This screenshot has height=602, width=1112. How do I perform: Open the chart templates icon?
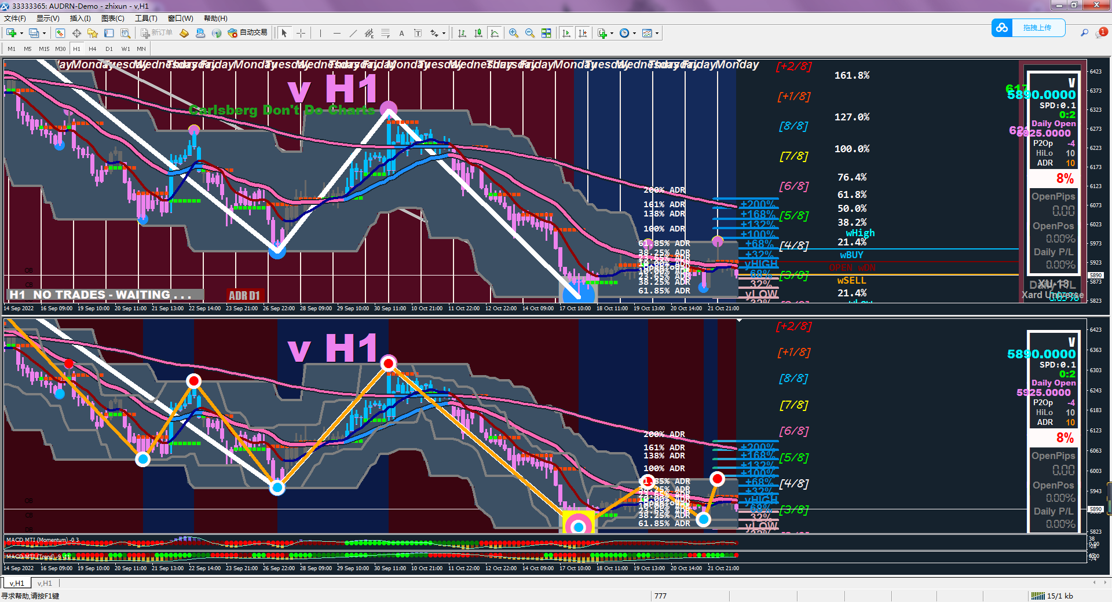coord(648,33)
